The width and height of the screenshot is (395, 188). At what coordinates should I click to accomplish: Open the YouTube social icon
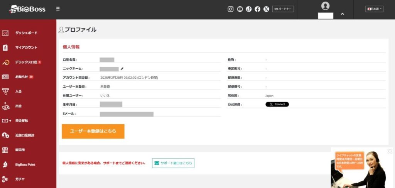(240, 9)
